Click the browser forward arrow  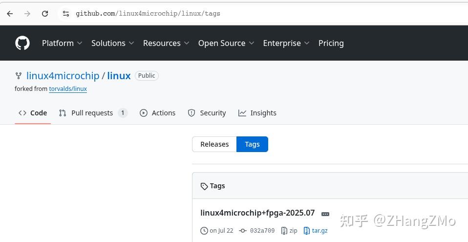click(x=27, y=14)
